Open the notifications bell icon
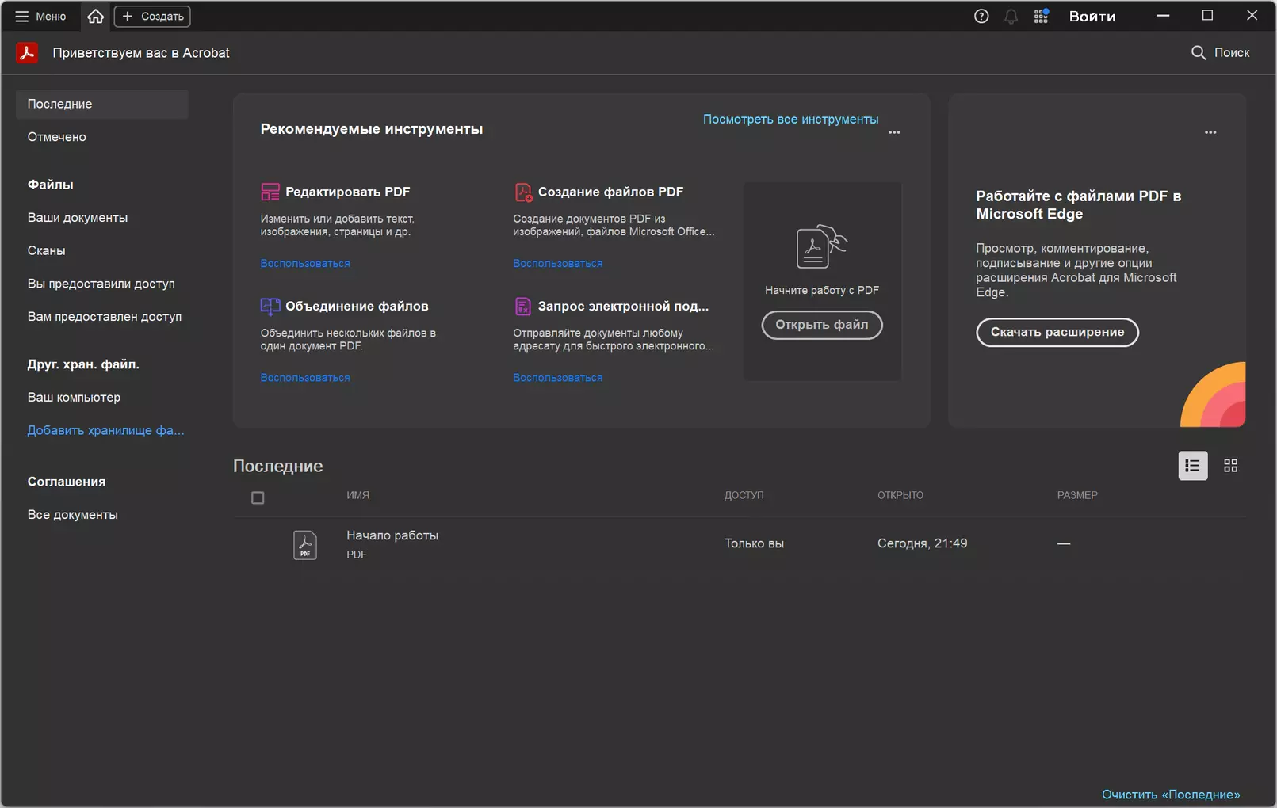The width and height of the screenshot is (1277, 808). (1011, 17)
